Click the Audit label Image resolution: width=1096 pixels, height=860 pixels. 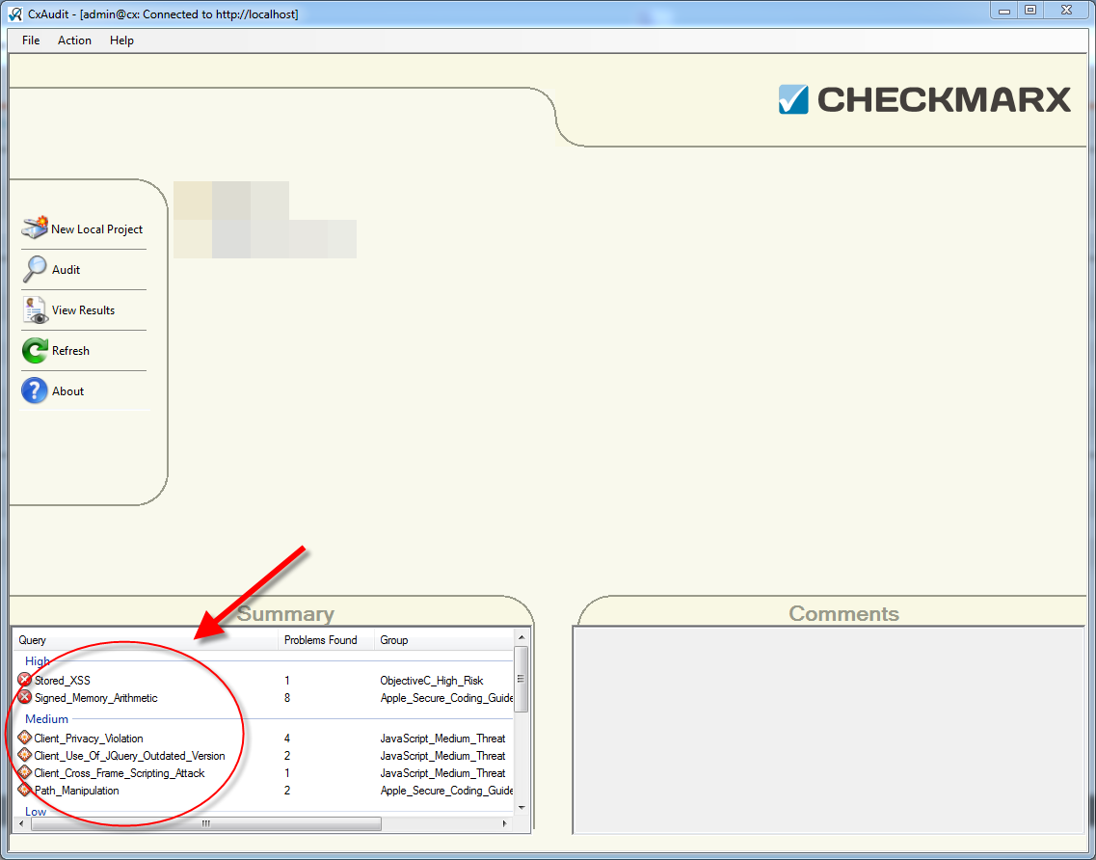pyautogui.click(x=67, y=270)
